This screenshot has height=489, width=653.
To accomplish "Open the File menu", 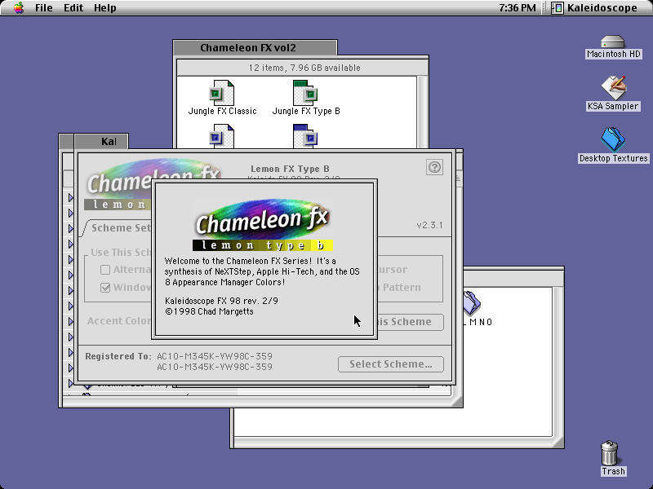I will [x=44, y=8].
